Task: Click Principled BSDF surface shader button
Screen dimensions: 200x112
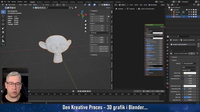Action: 189,63
